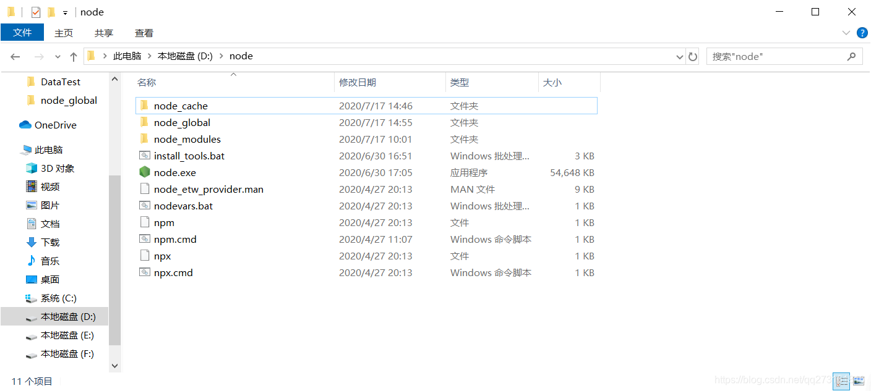The image size is (871, 391).
Task: Go forward with the right arrow button
Action: 38,56
